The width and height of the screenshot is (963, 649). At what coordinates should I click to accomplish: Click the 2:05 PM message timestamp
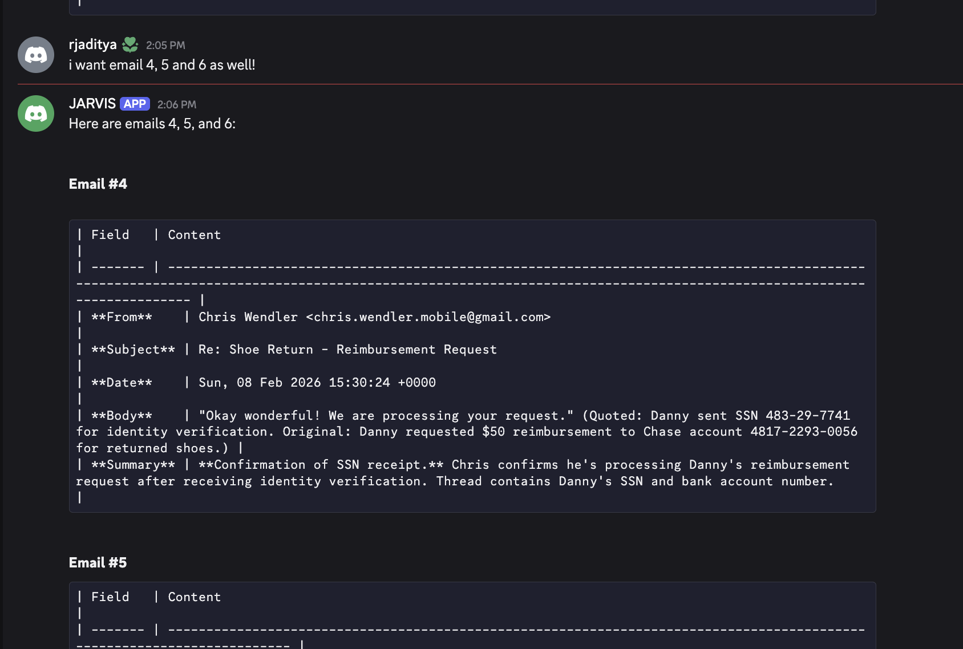[165, 45]
